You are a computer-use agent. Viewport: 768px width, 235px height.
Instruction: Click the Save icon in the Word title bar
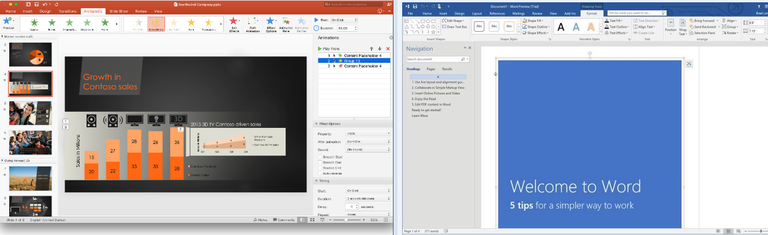coord(414,6)
